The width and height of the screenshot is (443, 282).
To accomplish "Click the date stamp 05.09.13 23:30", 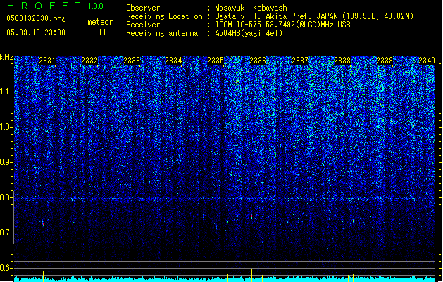I will pos(36,32).
